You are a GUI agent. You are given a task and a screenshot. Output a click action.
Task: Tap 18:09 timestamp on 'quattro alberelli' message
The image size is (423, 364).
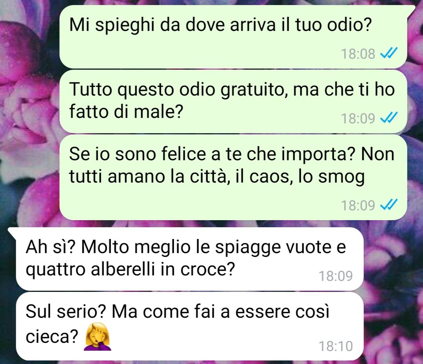pyautogui.click(x=336, y=276)
